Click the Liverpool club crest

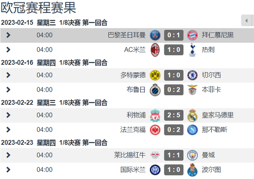point(155,115)
